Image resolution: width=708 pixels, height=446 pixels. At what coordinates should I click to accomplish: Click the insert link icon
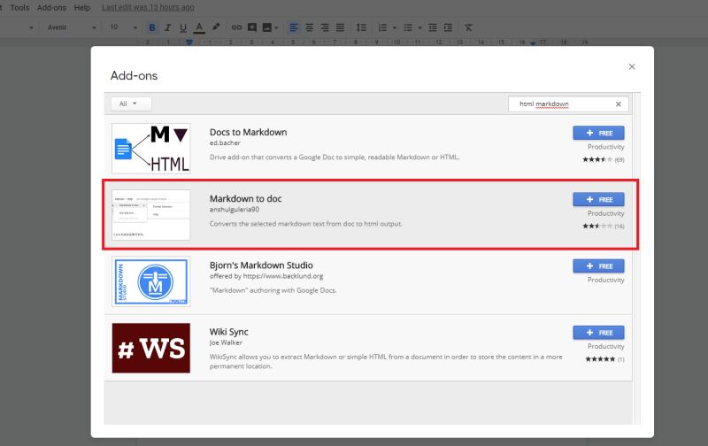click(x=236, y=27)
